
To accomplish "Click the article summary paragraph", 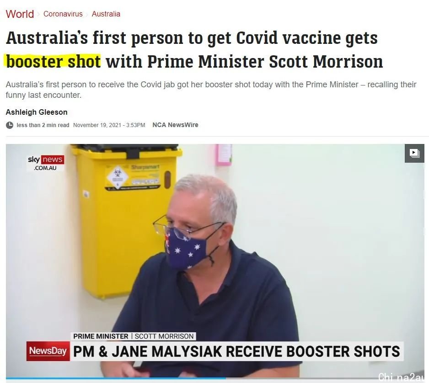I will click(211, 90).
